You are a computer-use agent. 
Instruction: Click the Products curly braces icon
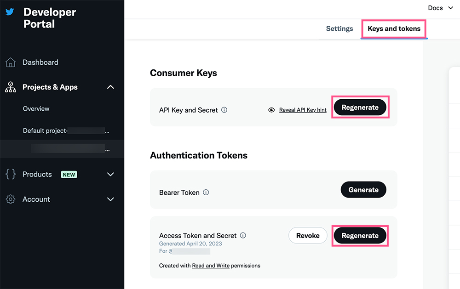11,174
